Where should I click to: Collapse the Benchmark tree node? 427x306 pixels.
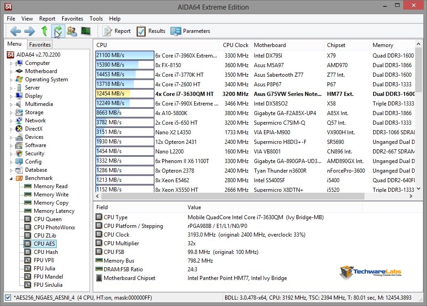pos(11,179)
